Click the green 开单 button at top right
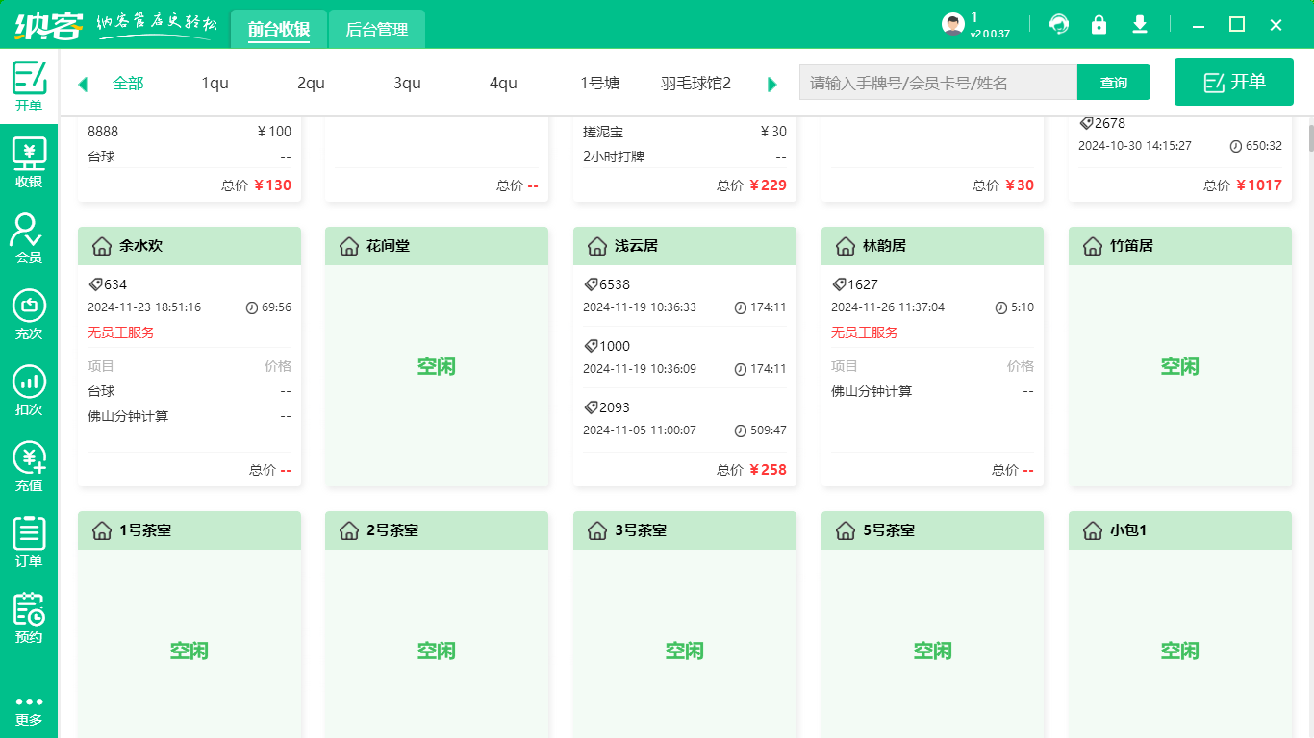Viewport: 1314px width, 738px height. [x=1234, y=82]
